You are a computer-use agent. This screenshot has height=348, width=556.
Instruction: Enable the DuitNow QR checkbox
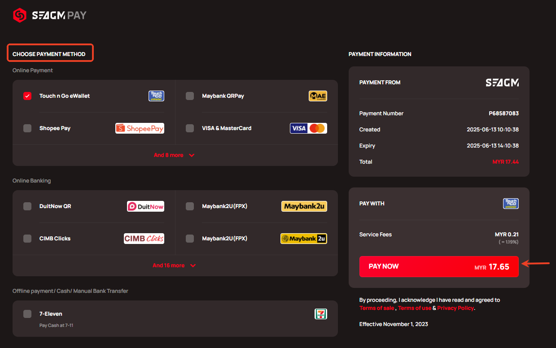[27, 206]
